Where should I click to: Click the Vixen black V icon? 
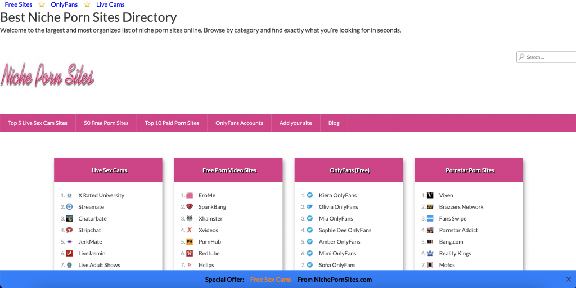[430, 195]
